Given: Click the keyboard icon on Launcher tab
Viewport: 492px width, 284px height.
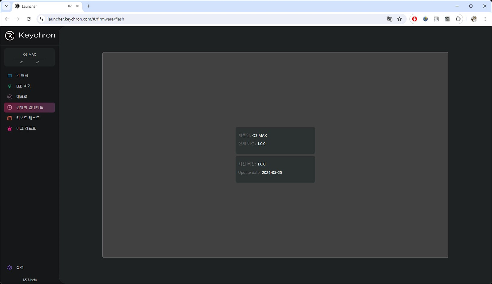Looking at the screenshot, I should coord(70,6).
